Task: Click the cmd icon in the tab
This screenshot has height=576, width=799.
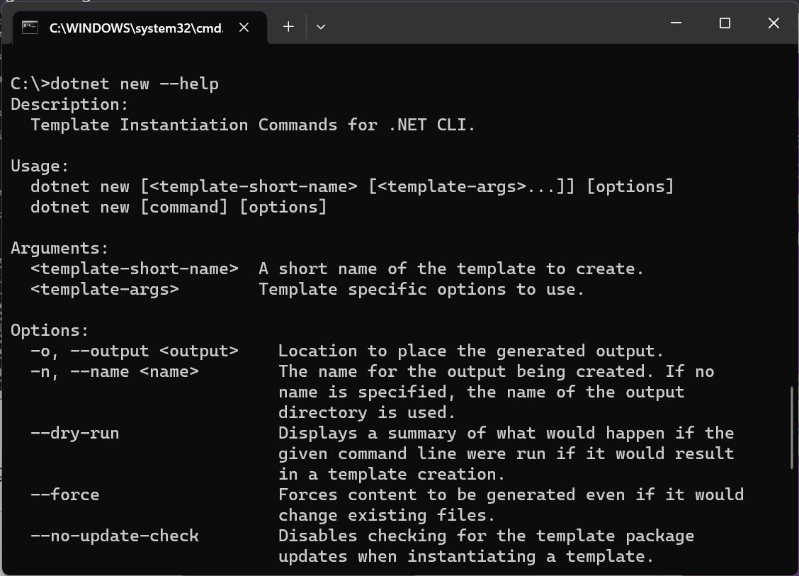Action: [x=30, y=28]
